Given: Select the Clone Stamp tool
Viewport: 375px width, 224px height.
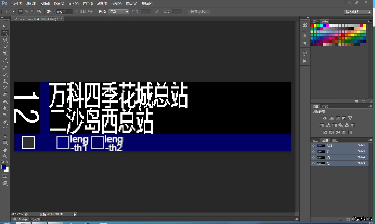Looking at the screenshot, I should pyautogui.click(x=5, y=81).
